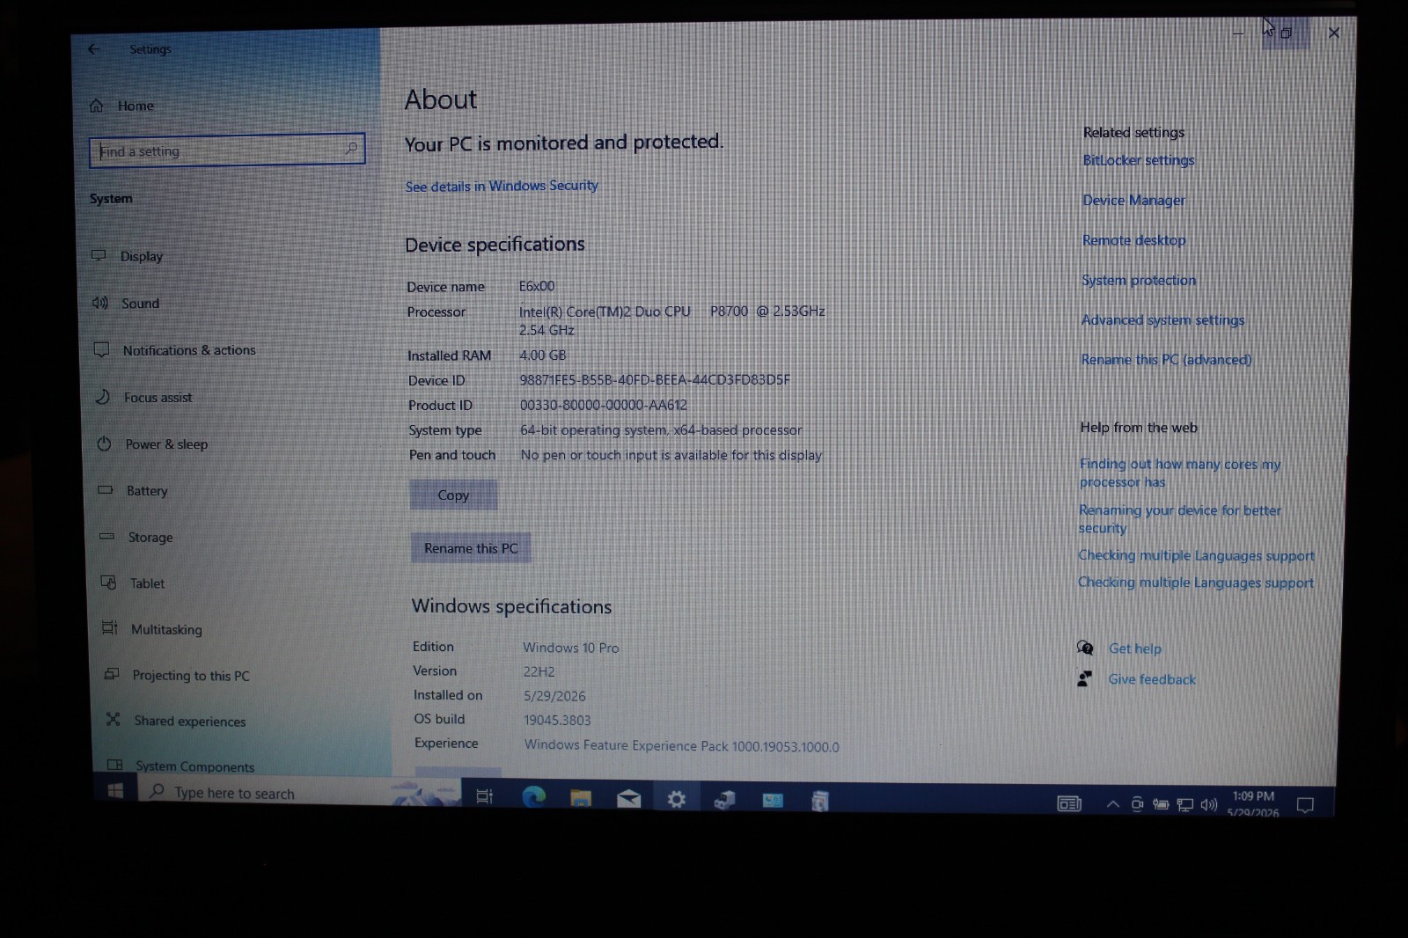The height and width of the screenshot is (938, 1408).
Task: Open Shared experiences settings
Action: click(175, 721)
